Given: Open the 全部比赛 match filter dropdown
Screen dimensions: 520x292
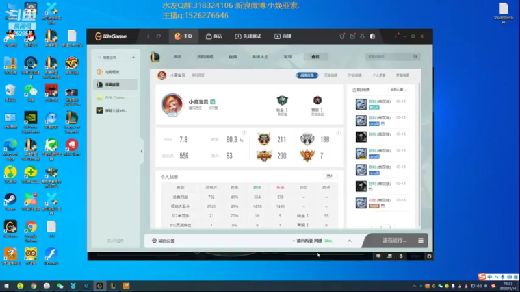Looking at the screenshot, I should (398, 90).
